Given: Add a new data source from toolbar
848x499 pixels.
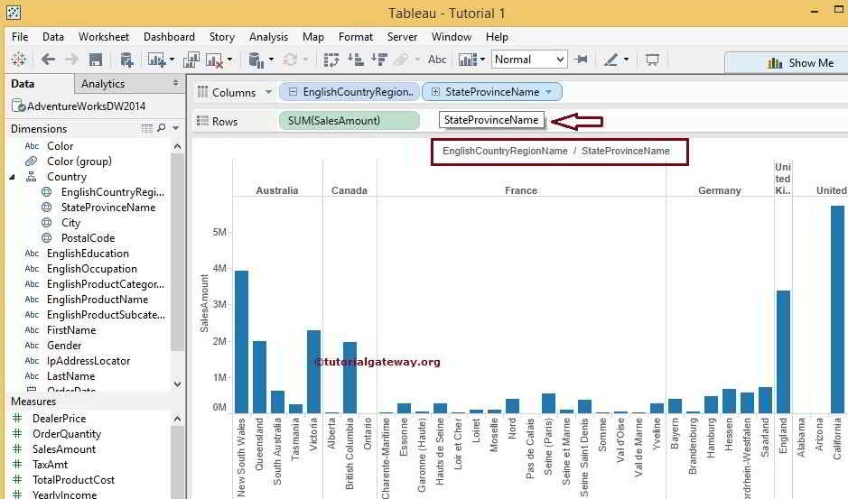Looking at the screenshot, I should tap(126, 60).
